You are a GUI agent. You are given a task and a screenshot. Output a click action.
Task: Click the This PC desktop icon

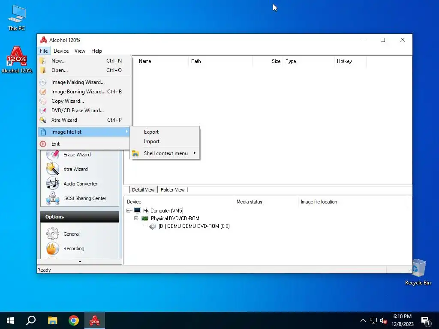(17, 18)
